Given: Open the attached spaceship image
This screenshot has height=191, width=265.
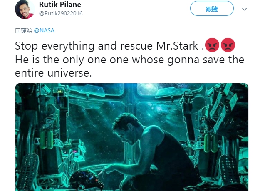Looking at the screenshot, I should [x=132, y=137].
